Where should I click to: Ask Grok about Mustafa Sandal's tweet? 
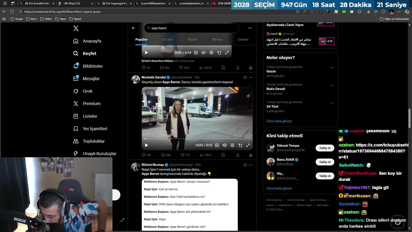coord(245,77)
